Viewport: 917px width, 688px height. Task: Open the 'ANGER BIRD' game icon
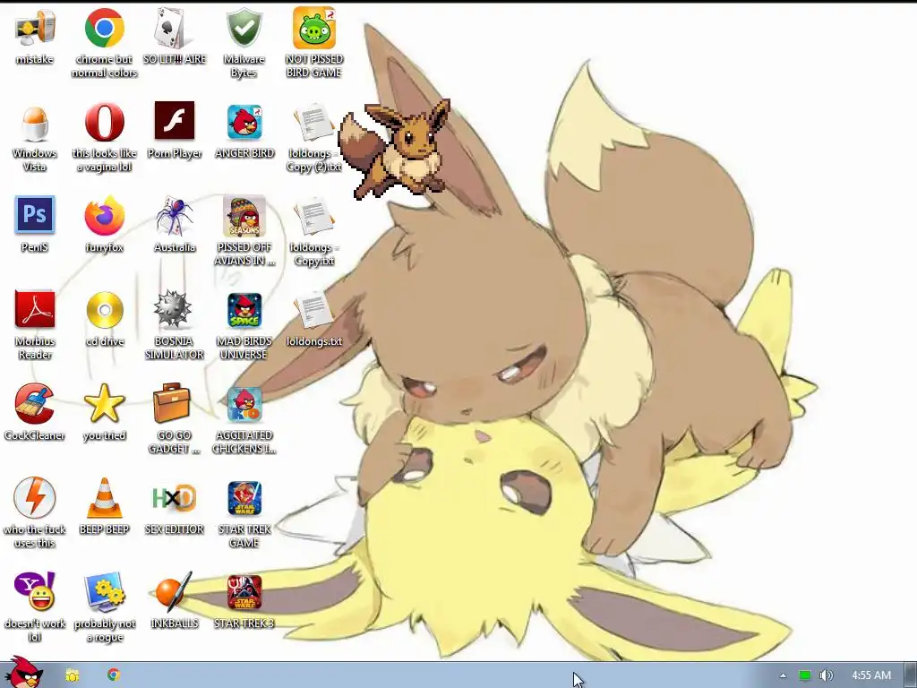[x=244, y=122]
